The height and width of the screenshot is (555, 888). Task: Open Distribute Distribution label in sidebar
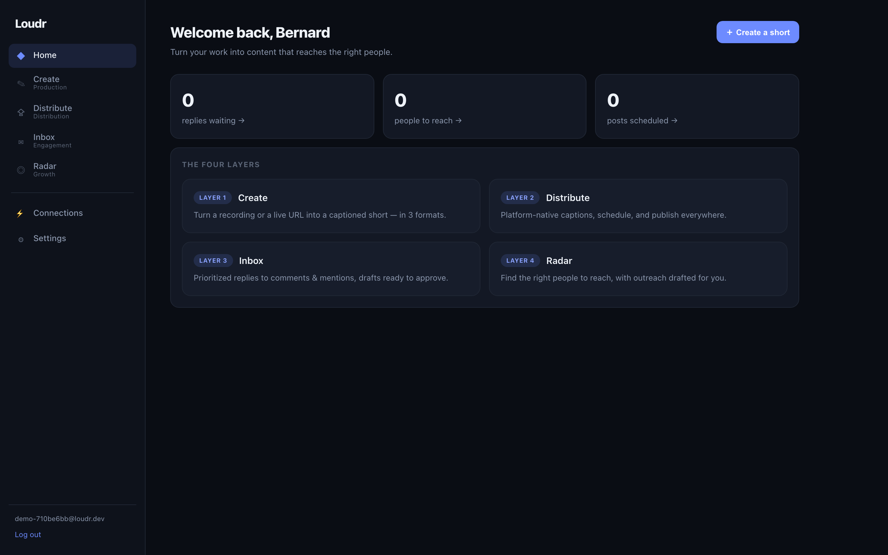pyautogui.click(x=52, y=112)
